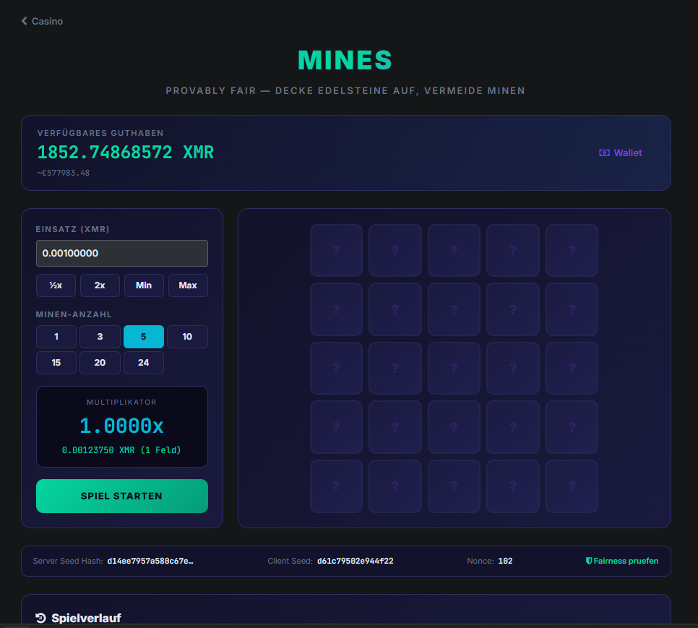698x628 pixels.
Task: Reveal the bottom-left tile of the grid
Action: pyautogui.click(x=336, y=486)
